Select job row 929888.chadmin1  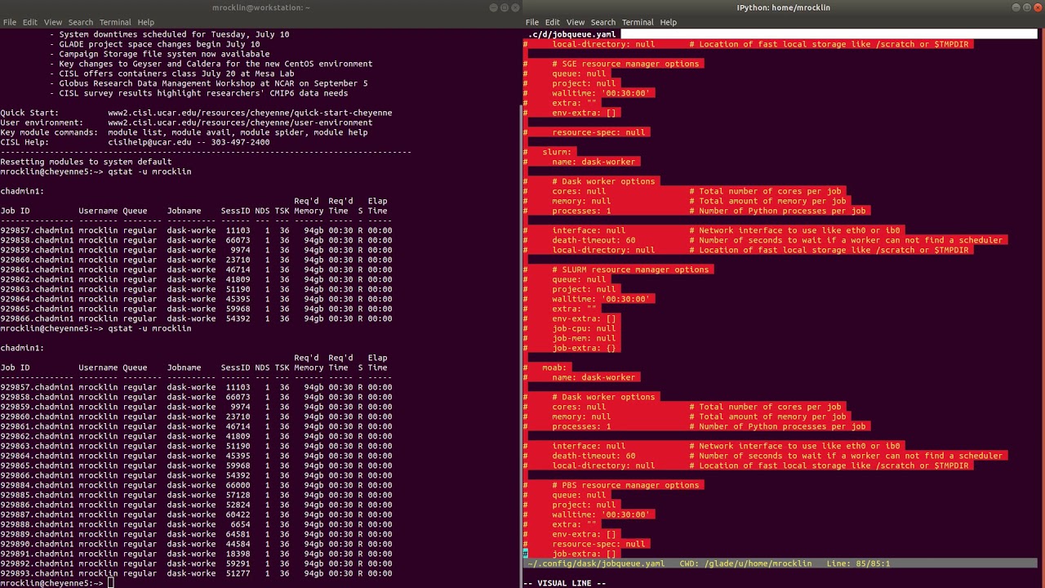click(196, 524)
